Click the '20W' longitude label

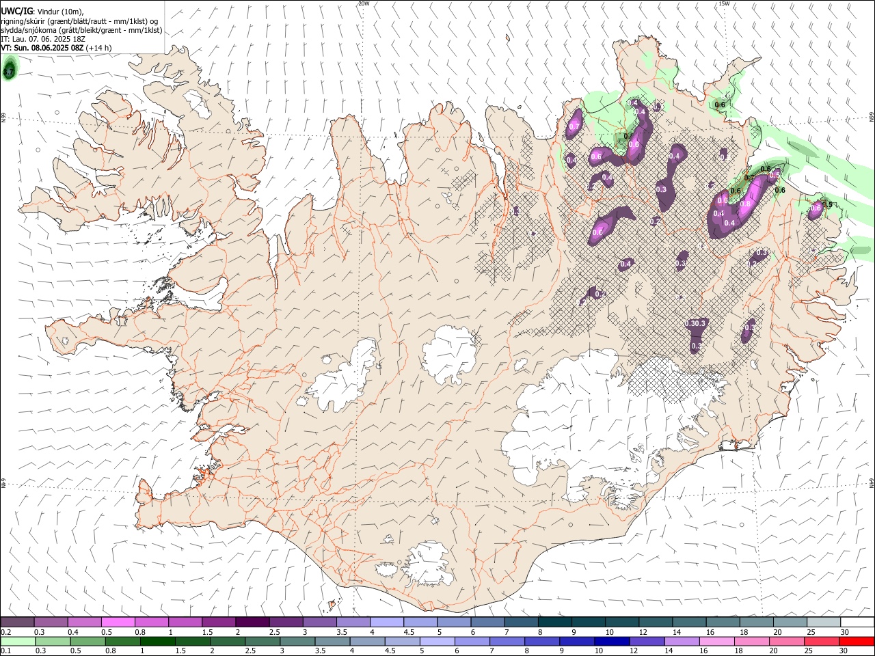click(x=364, y=3)
